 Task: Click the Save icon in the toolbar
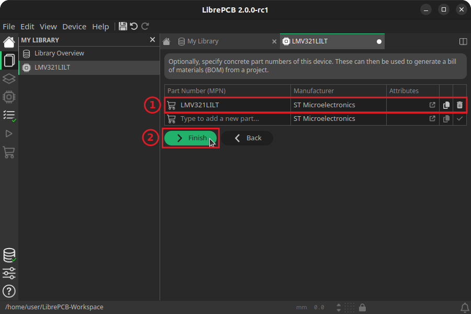tap(123, 26)
